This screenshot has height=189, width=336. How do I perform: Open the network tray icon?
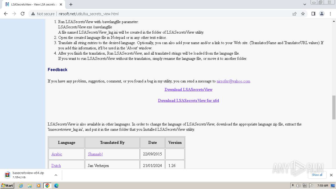pyautogui.click(x=305, y=186)
